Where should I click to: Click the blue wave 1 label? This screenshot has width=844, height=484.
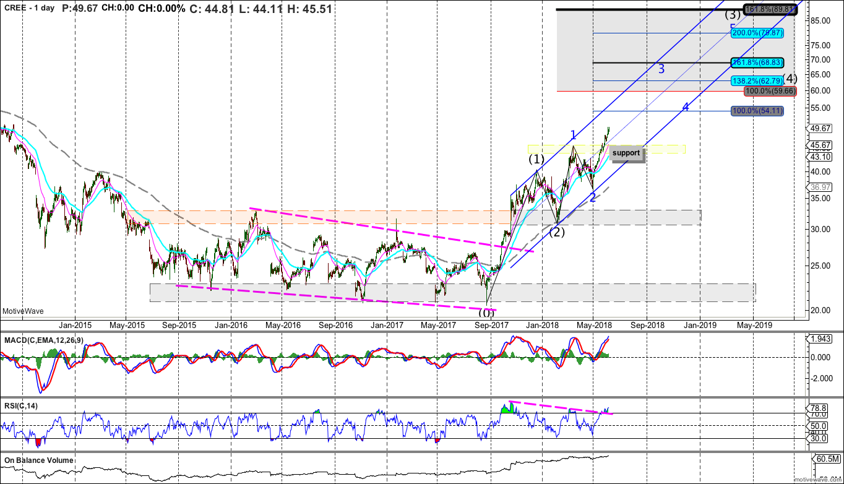574,134
